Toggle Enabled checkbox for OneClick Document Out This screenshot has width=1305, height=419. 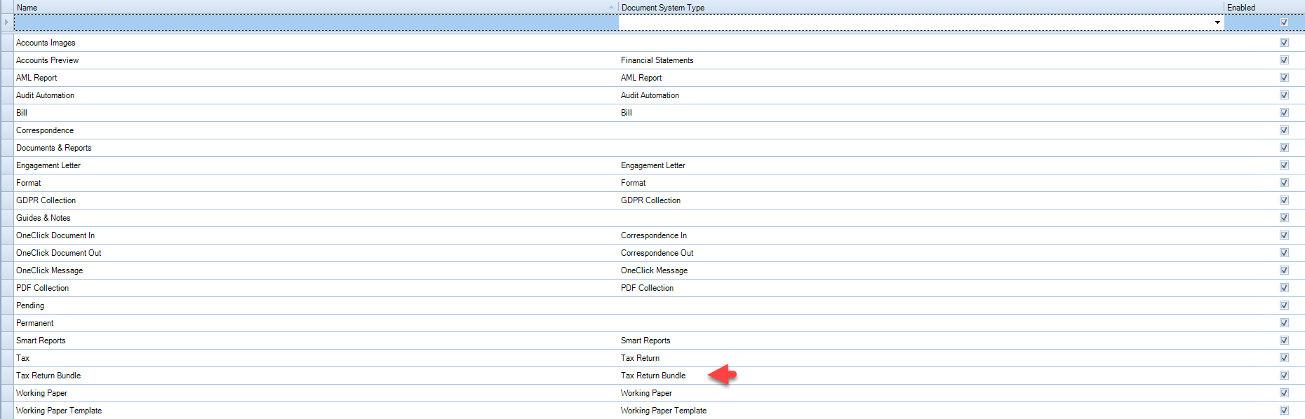coord(1284,253)
